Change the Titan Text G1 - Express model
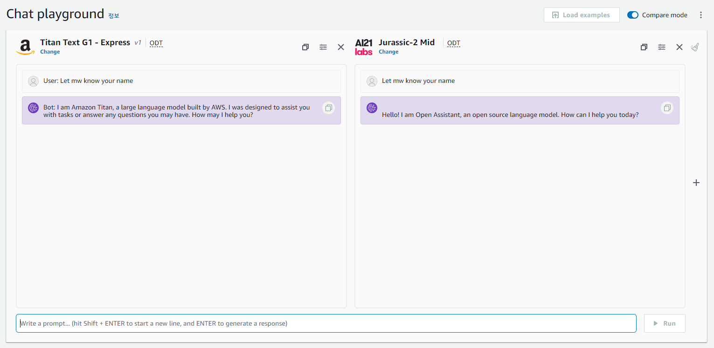Image resolution: width=714 pixels, height=348 pixels. coord(50,52)
